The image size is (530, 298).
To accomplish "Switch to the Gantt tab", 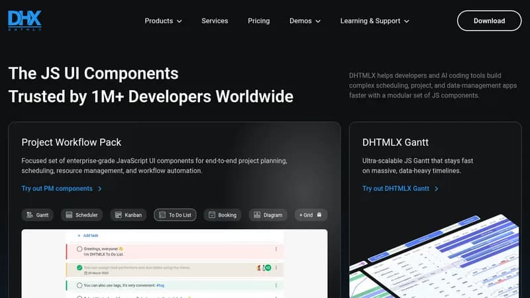I will click(x=38, y=215).
